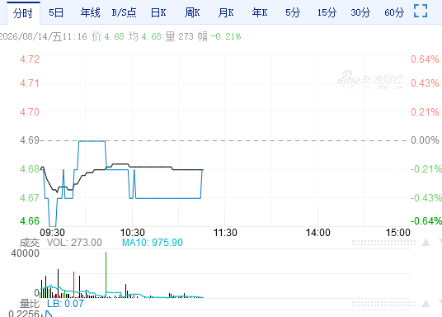Click the Sina Finance watermark logo
442x317 pixels.
tap(370, 79)
